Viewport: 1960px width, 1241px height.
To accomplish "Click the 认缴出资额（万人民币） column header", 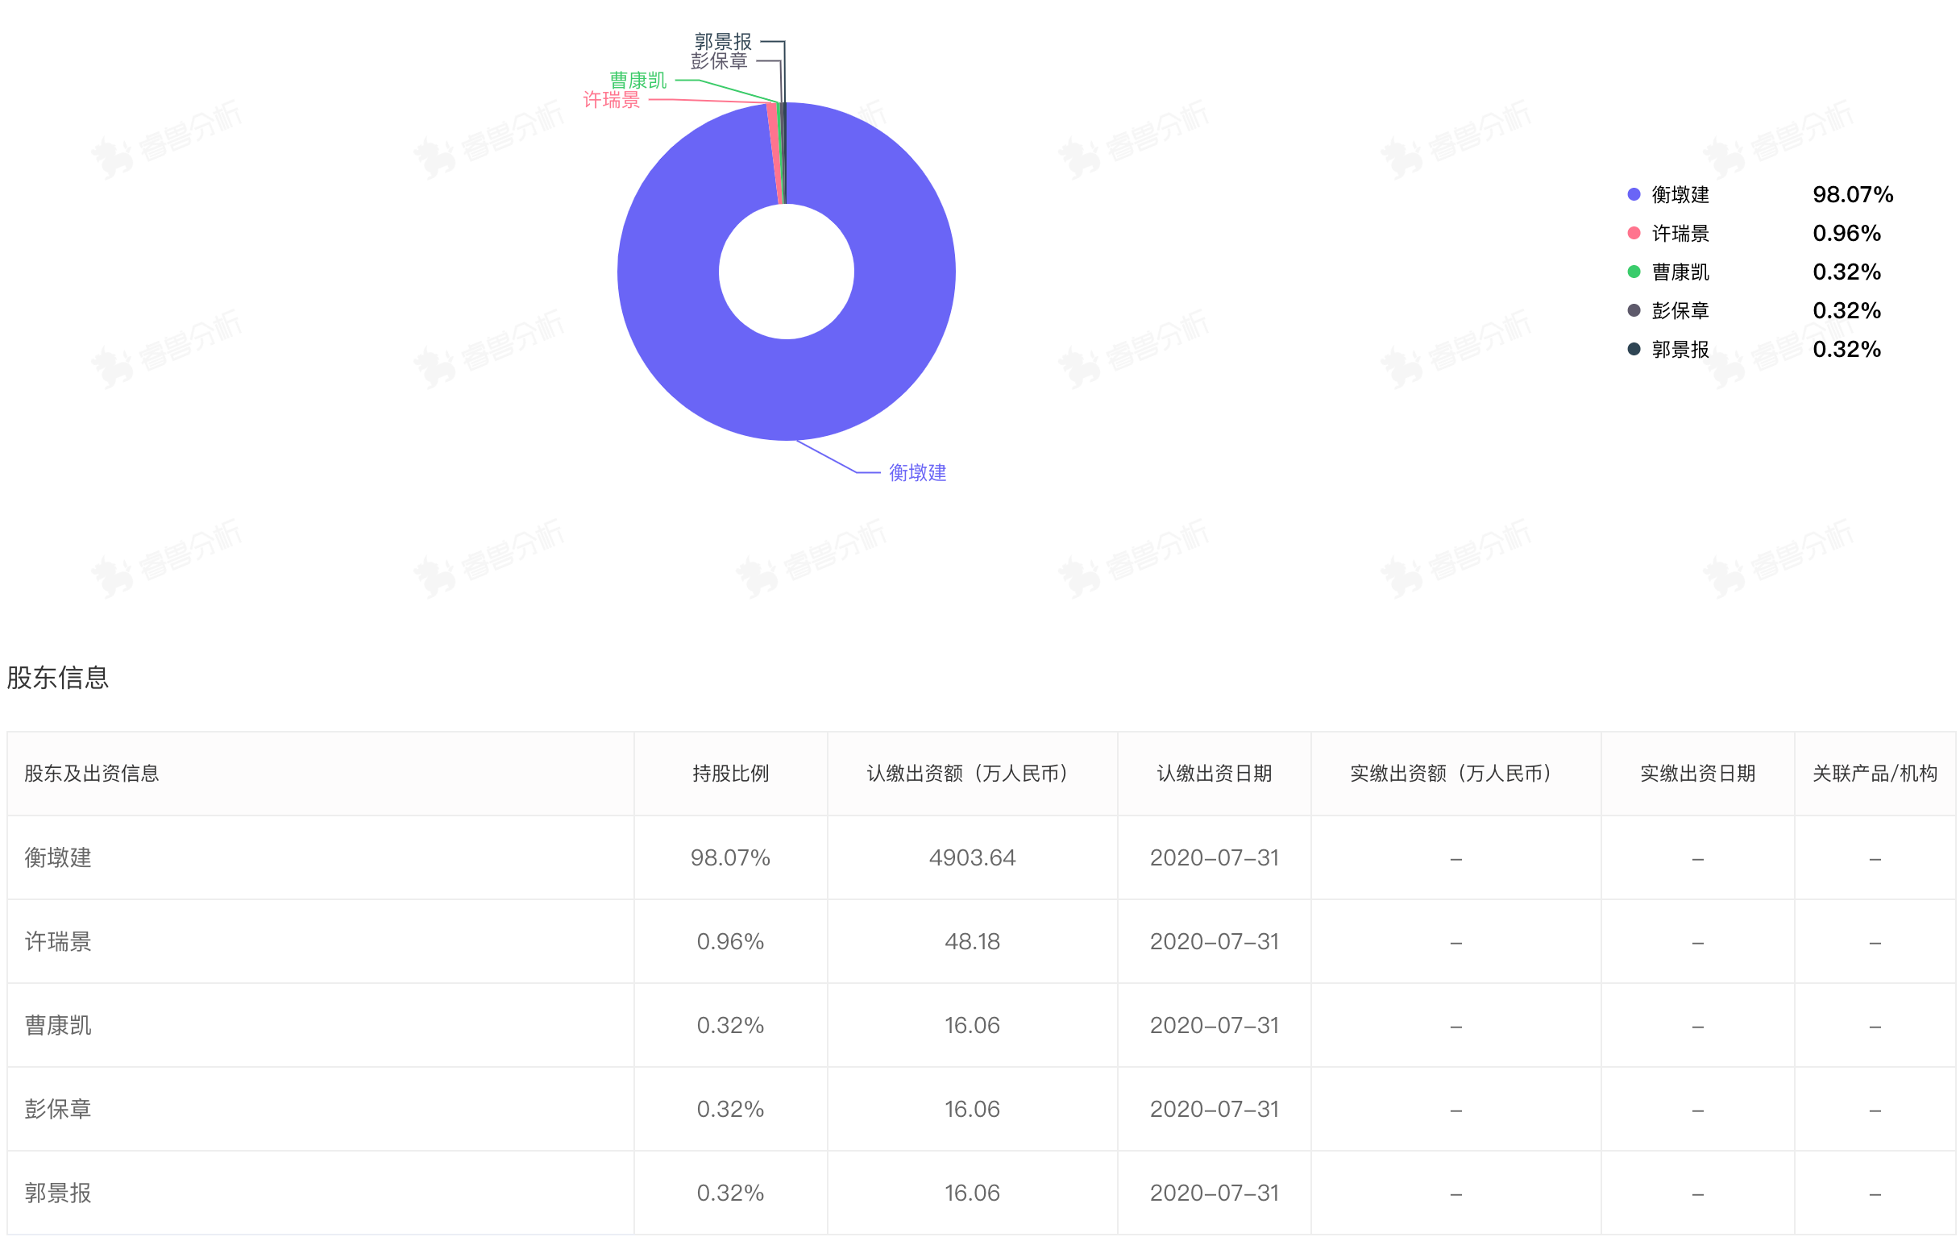I will (x=972, y=774).
